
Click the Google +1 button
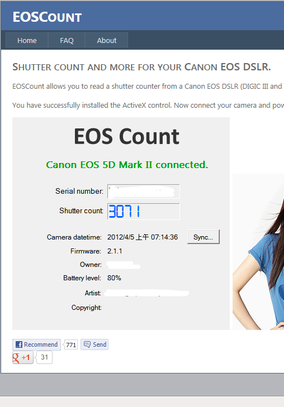(23, 357)
